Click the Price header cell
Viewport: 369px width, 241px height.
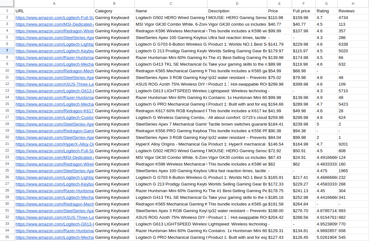(279, 11)
